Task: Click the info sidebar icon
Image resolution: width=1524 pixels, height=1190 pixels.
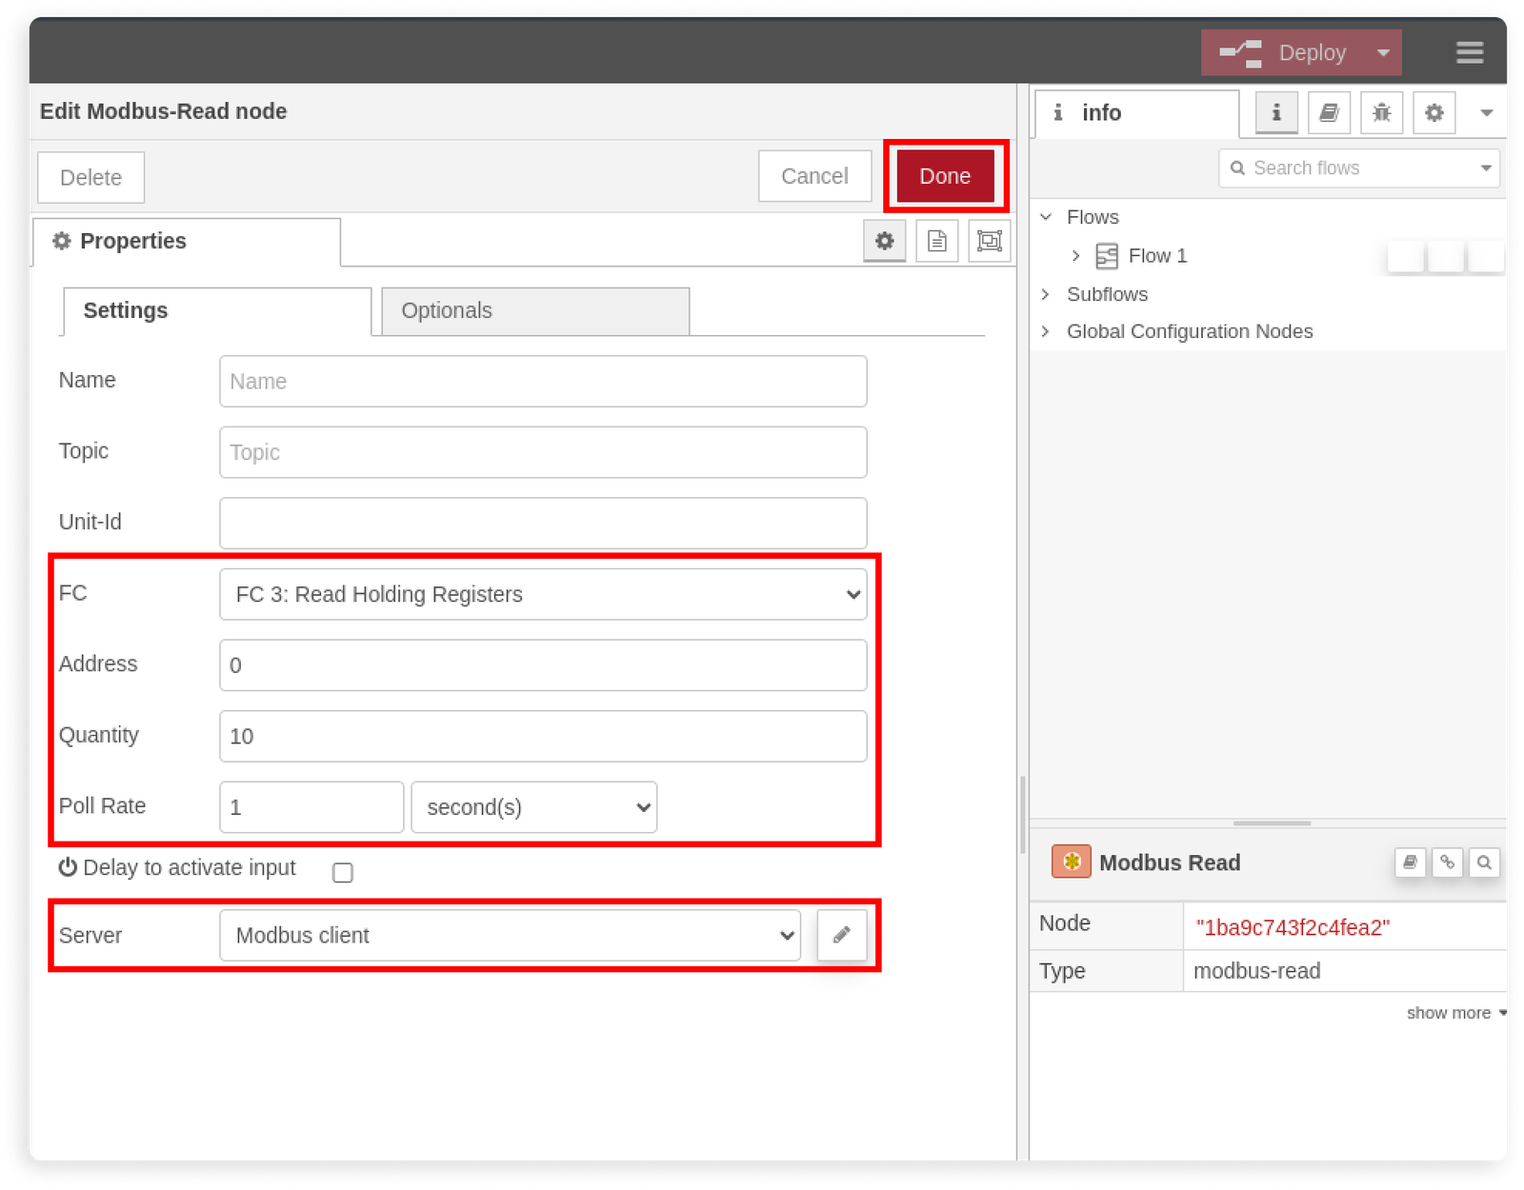Action: tap(1274, 112)
